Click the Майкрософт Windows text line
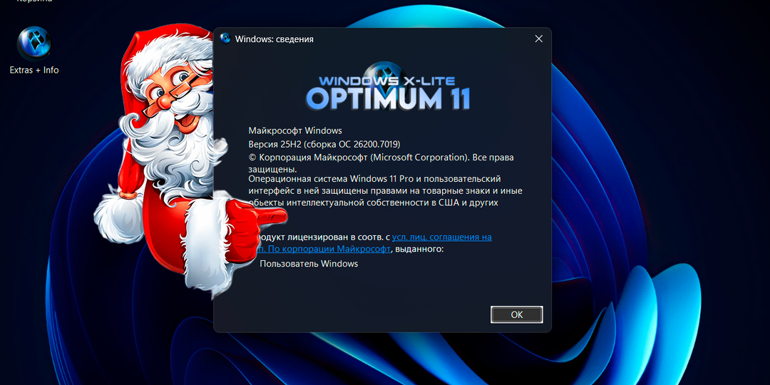Image resolution: width=770 pixels, height=385 pixels. (x=295, y=130)
